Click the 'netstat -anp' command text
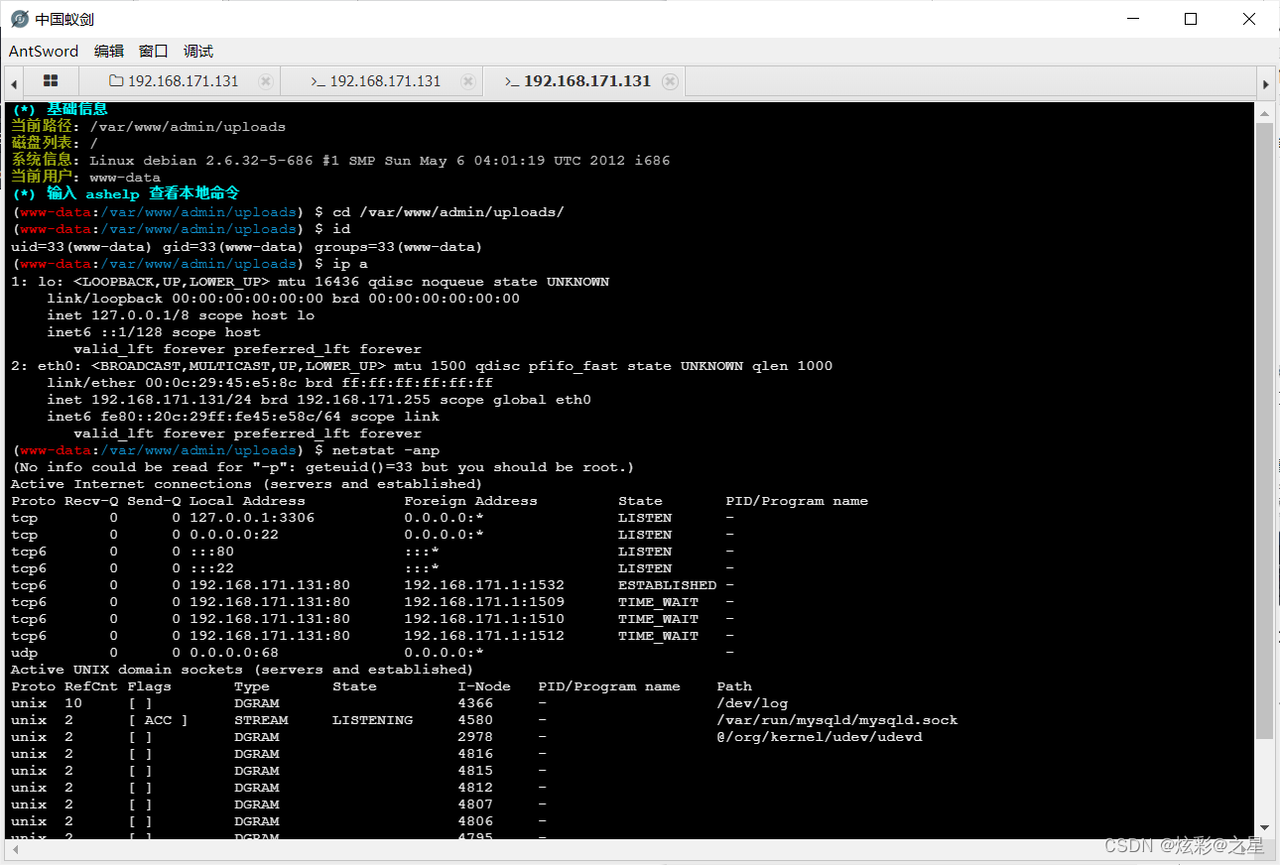Viewport: 1280px width, 865px height. [386, 450]
